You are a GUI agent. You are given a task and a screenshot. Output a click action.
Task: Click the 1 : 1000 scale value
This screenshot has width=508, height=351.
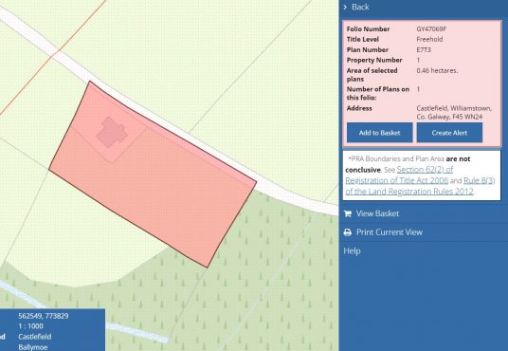(x=30, y=326)
